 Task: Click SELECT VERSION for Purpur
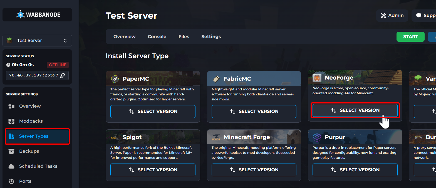(x=355, y=170)
